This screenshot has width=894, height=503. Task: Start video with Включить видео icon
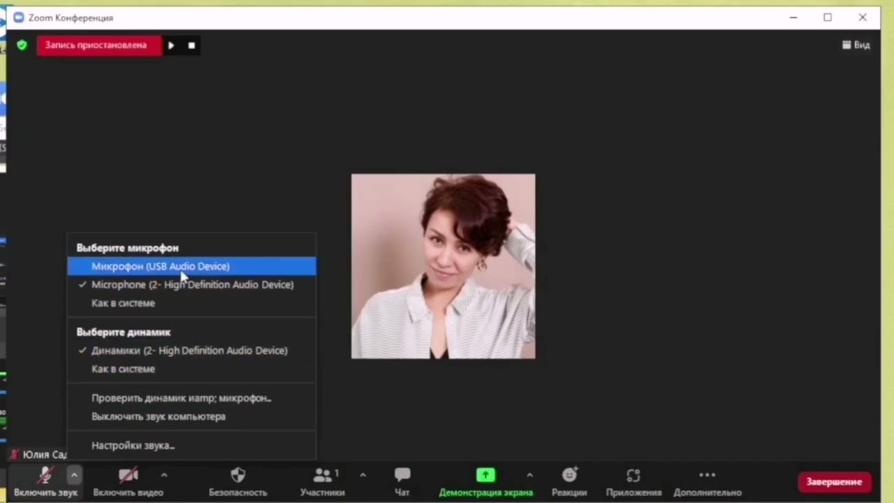coord(128,476)
